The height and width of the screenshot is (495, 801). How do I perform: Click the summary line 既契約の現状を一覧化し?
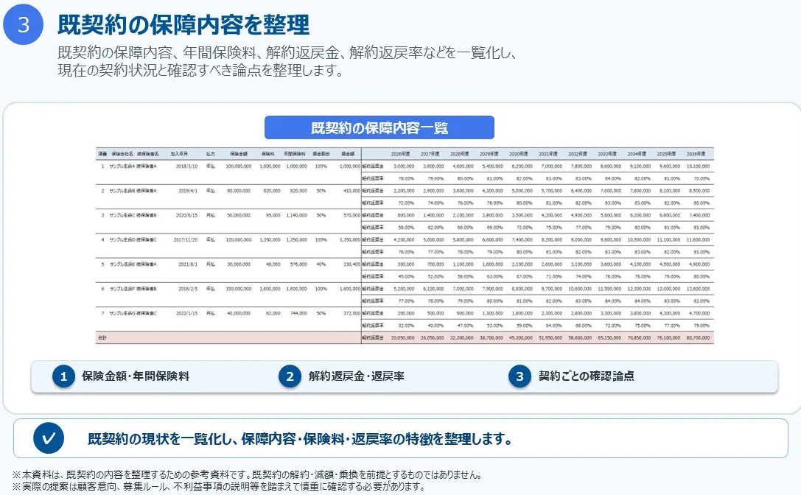301,439
